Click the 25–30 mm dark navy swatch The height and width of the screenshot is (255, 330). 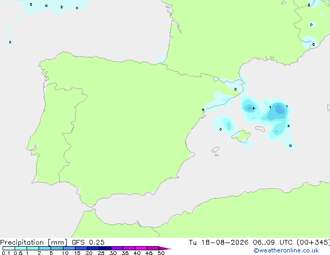105,248
